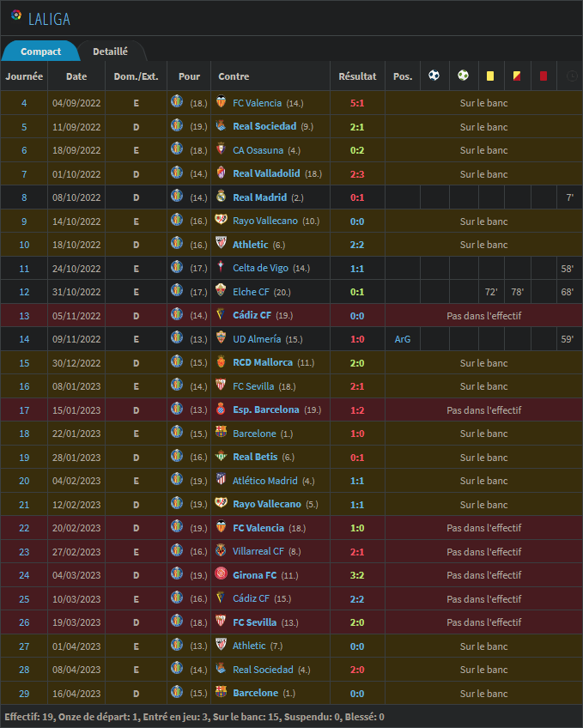Open the 5:1 match result link
The image size is (583, 728).
click(x=357, y=103)
